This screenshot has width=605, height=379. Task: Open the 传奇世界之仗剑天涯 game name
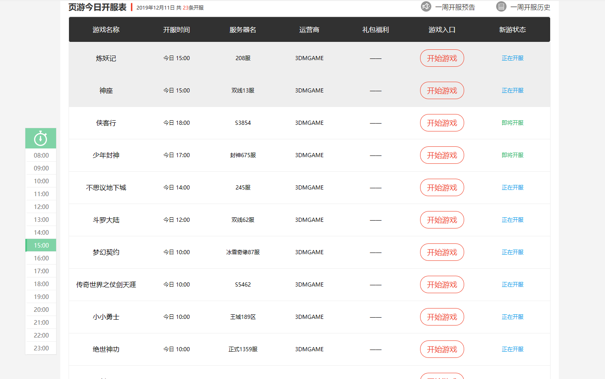[x=106, y=285]
